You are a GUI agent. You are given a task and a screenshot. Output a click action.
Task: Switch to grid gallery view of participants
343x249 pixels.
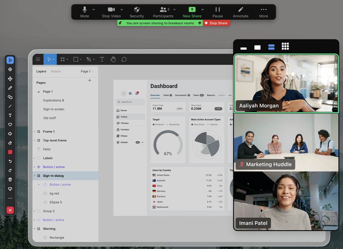(285, 46)
